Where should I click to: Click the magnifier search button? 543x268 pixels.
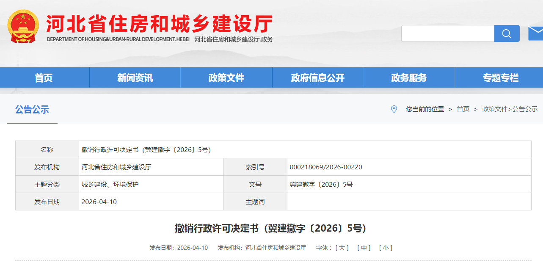tap(507, 33)
